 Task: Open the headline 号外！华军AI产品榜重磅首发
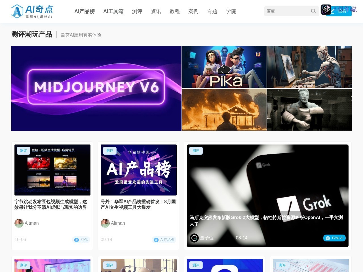(x=138, y=205)
